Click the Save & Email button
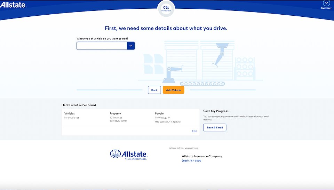The height and width of the screenshot is (190, 334). (215, 128)
